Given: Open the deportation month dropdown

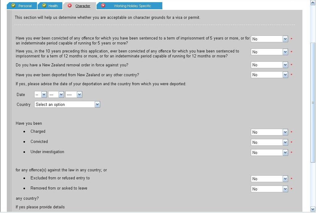Looking at the screenshot, I should tap(56, 94).
